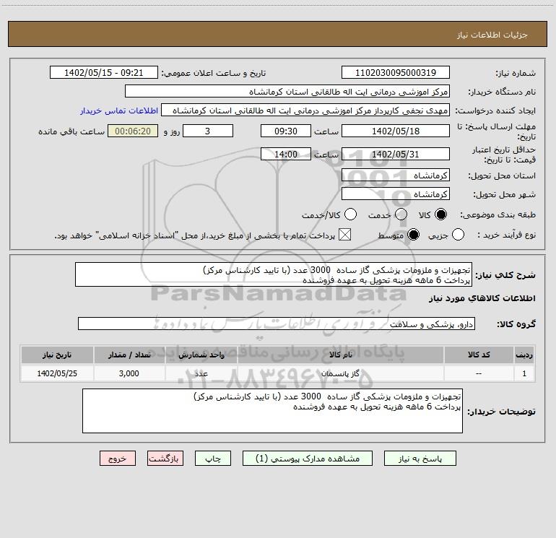Click the price validity time 14:00
The image size is (556, 538).
tap(286, 155)
